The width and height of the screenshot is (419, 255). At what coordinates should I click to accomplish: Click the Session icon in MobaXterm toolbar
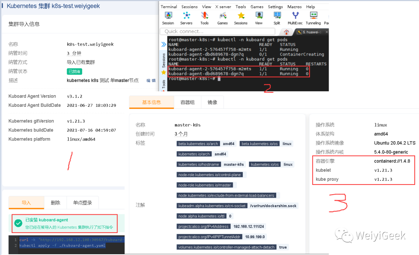click(168, 18)
